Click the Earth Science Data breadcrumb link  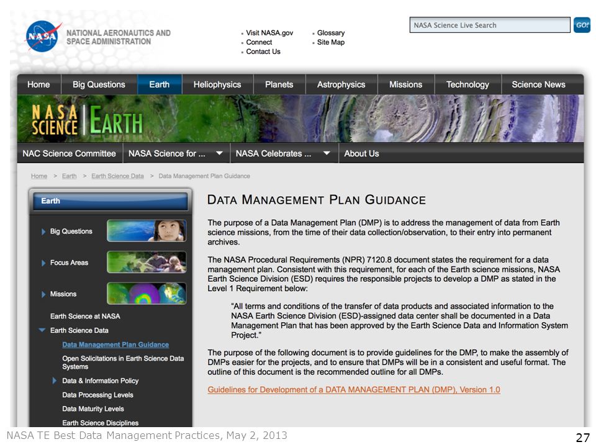coord(117,176)
